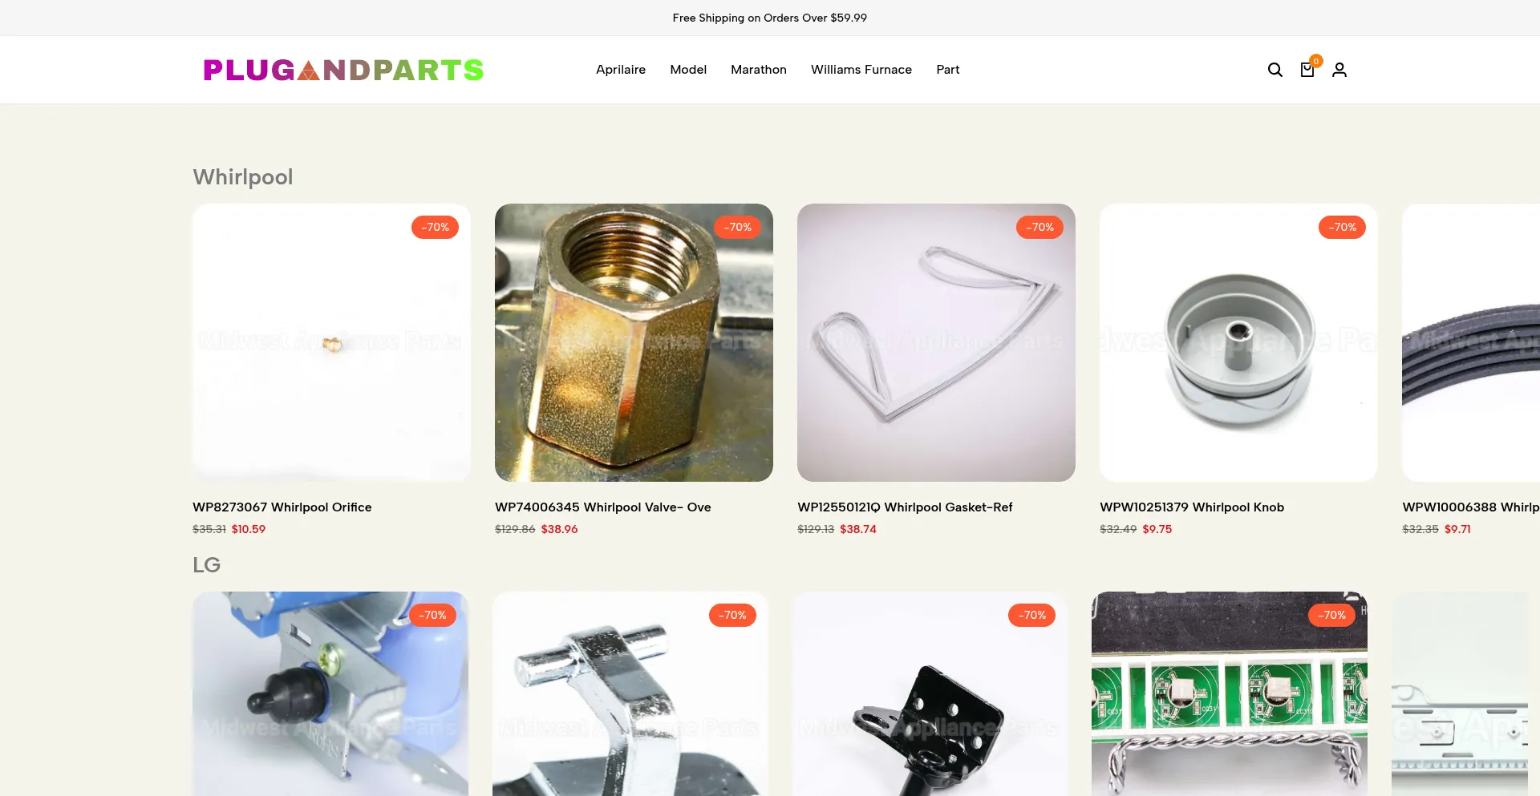Click the -70% badge on Whirlpool Orifice

[435, 227]
